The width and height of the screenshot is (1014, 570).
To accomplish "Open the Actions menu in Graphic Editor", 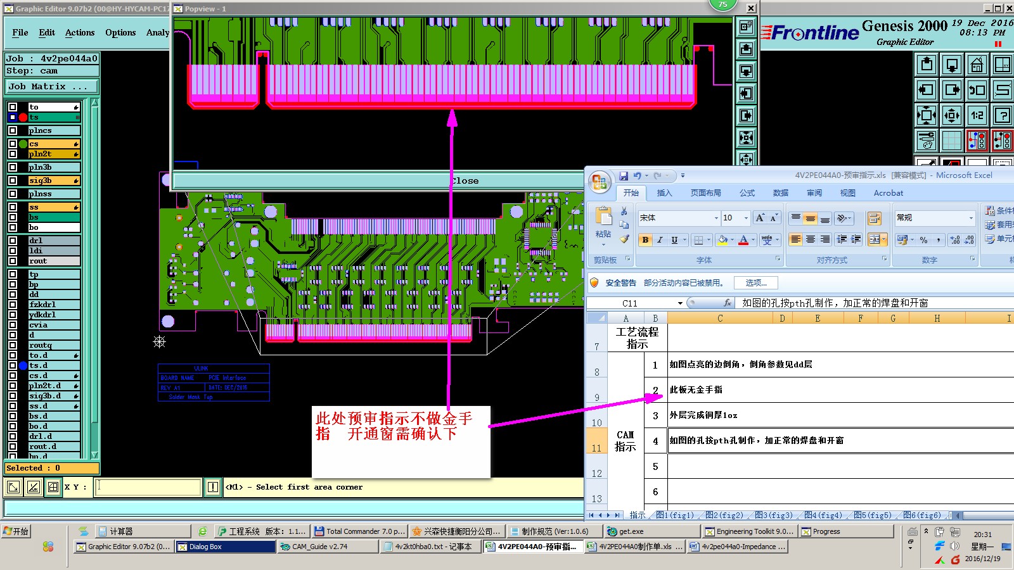I will click(x=80, y=32).
